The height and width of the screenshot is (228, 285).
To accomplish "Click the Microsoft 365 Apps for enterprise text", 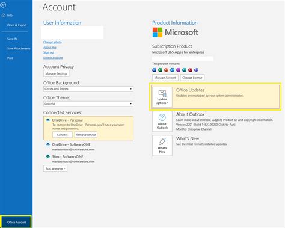I will (x=178, y=52).
